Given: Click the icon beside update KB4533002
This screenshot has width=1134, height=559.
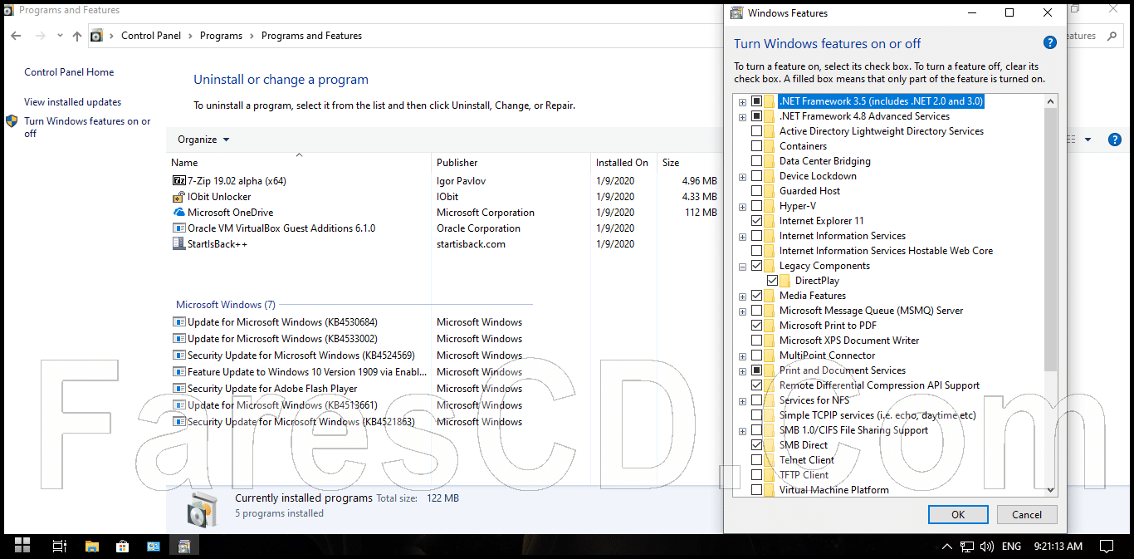Looking at the screenshot, I should click(178, 339).
